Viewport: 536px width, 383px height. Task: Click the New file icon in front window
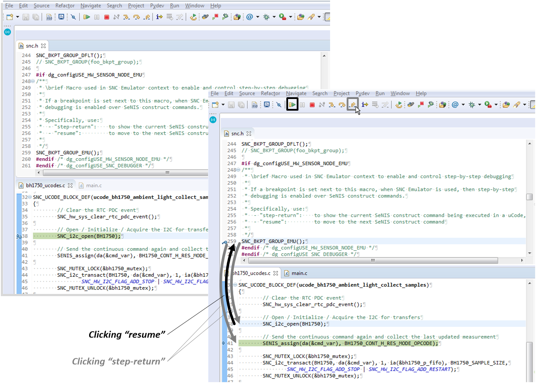tap(215, 105)
